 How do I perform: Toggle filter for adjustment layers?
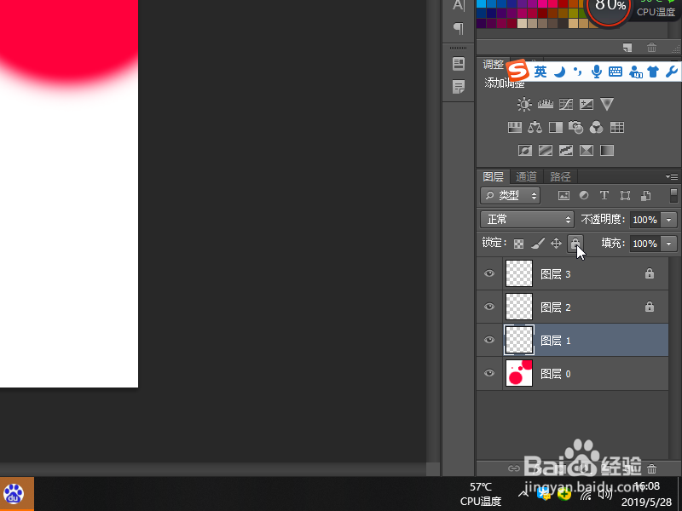(x=584, y=196)
